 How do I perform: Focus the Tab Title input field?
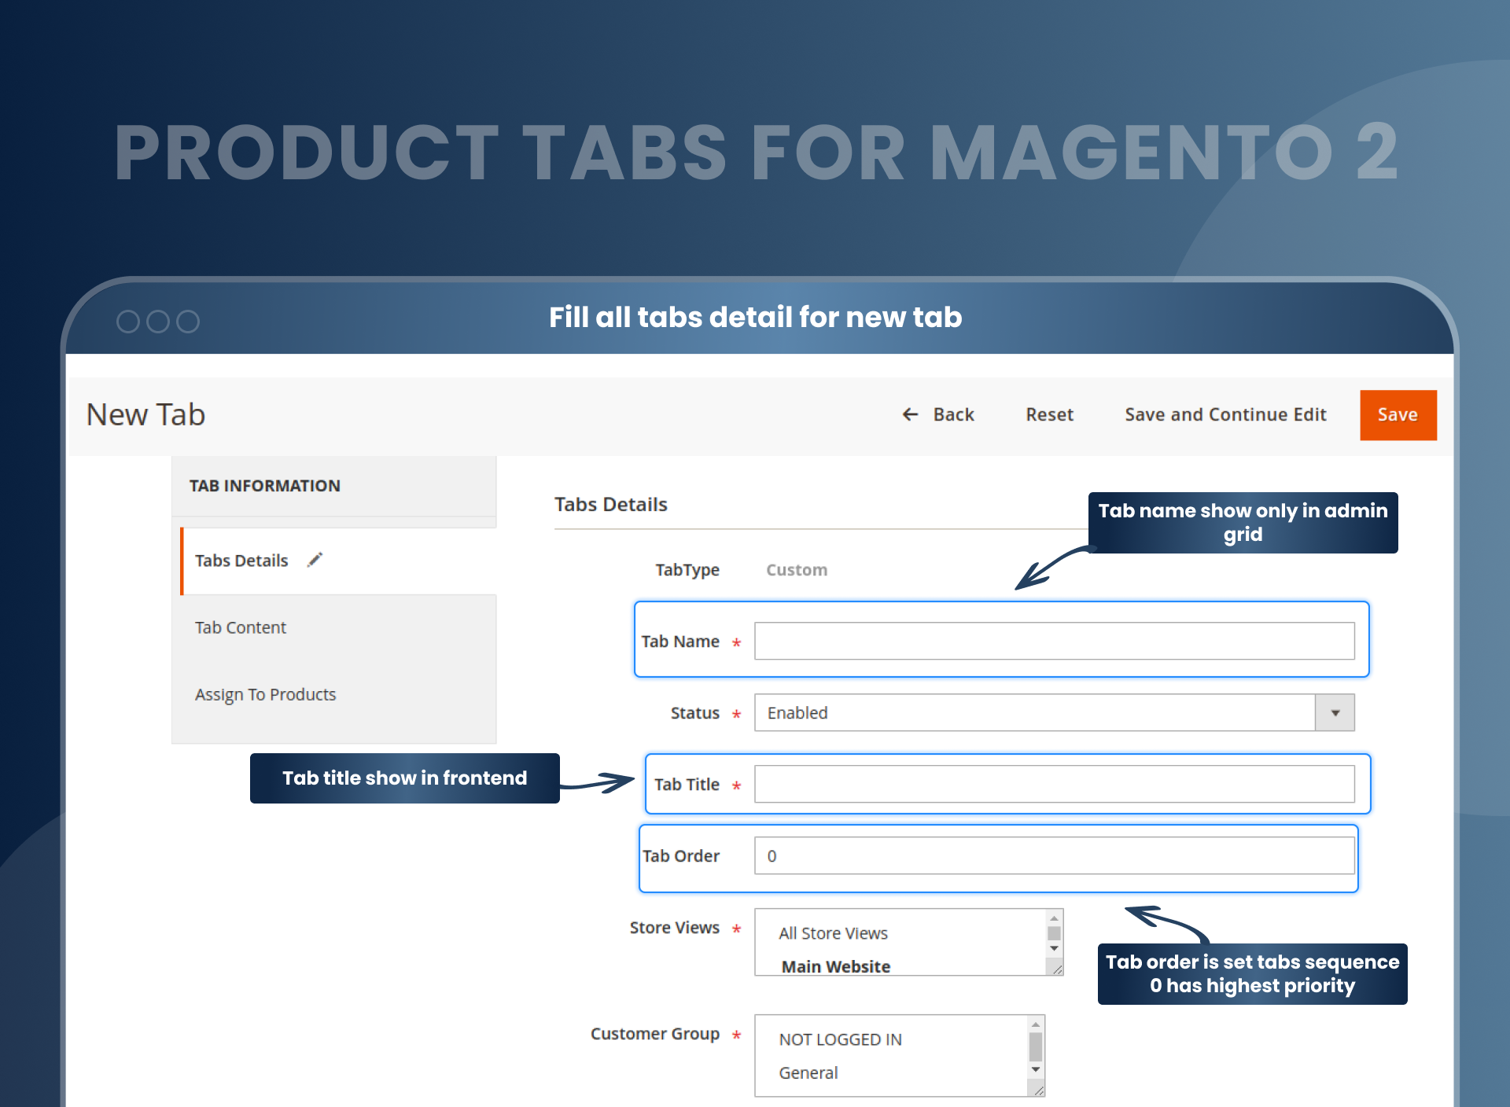pos(1054,784)
